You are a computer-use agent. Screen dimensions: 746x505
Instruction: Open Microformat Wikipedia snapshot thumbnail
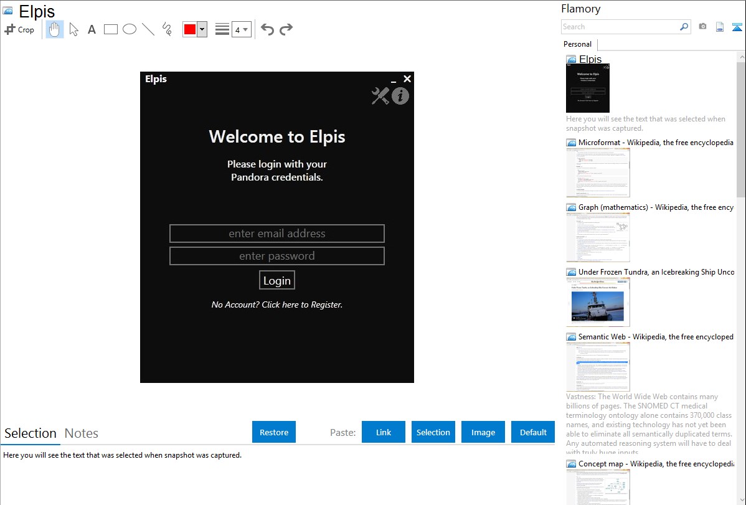[x=598, y=172]
